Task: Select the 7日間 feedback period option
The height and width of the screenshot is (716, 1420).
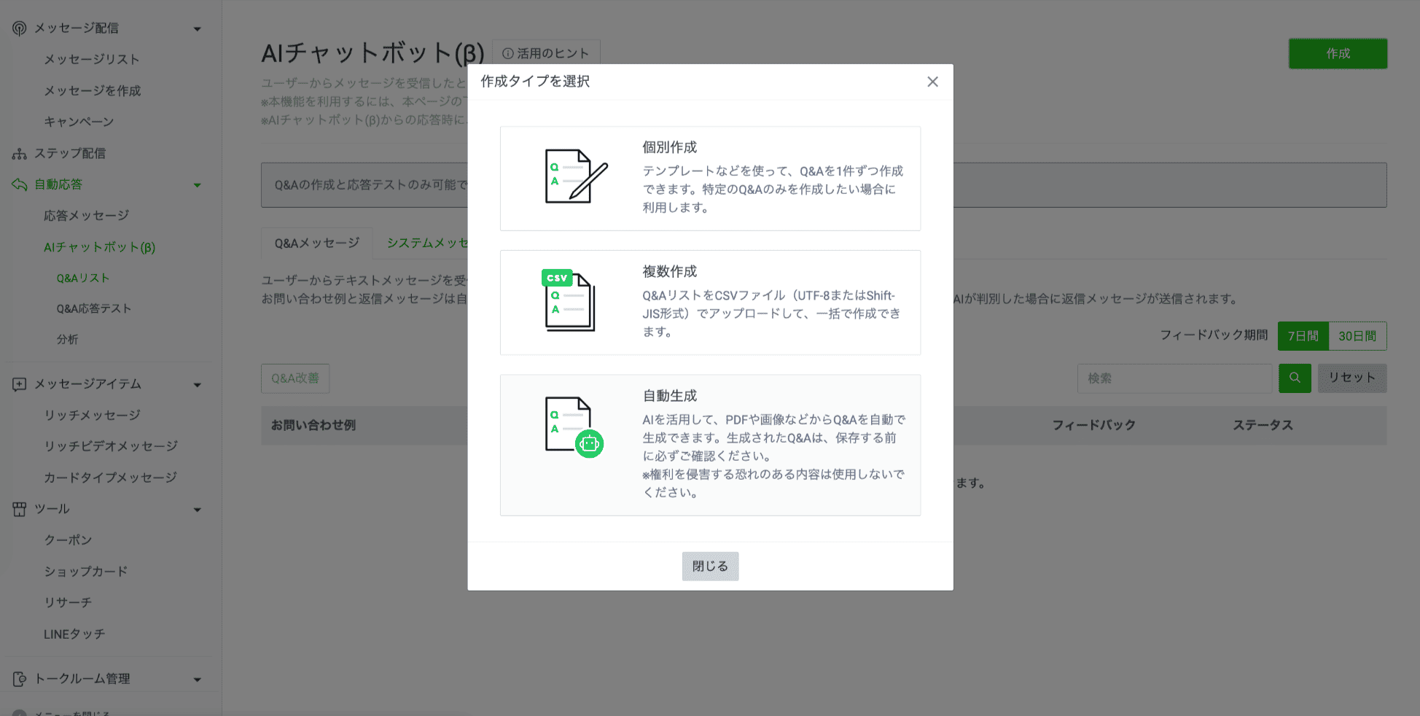Action: click(x=1303, y=335)
